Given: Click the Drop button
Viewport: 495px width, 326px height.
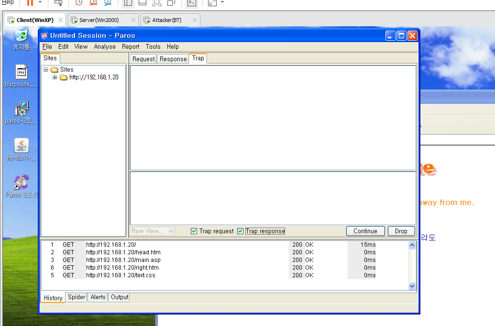Looking at the screenshot, I should pos(401,231).
